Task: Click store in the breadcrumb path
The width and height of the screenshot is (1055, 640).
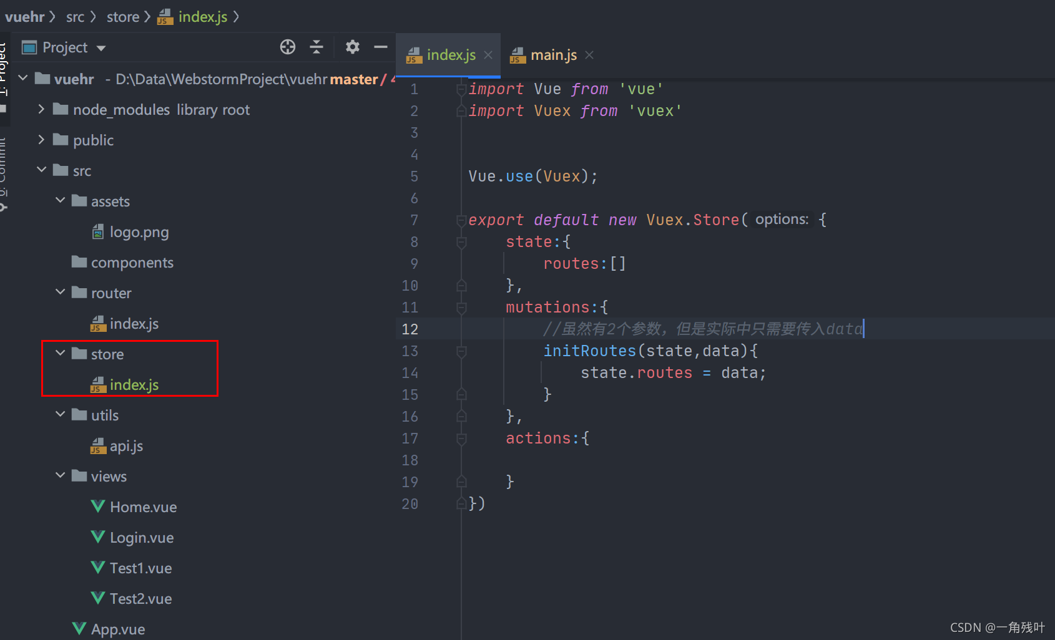Action: click(x=123, y=17)
